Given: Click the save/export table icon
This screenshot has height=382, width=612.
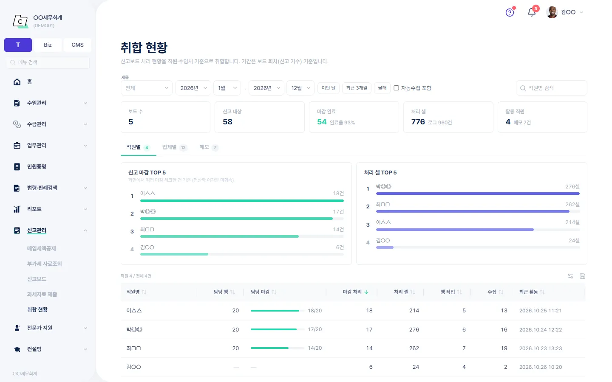Looking at the screenshot, I should point(582,276).
